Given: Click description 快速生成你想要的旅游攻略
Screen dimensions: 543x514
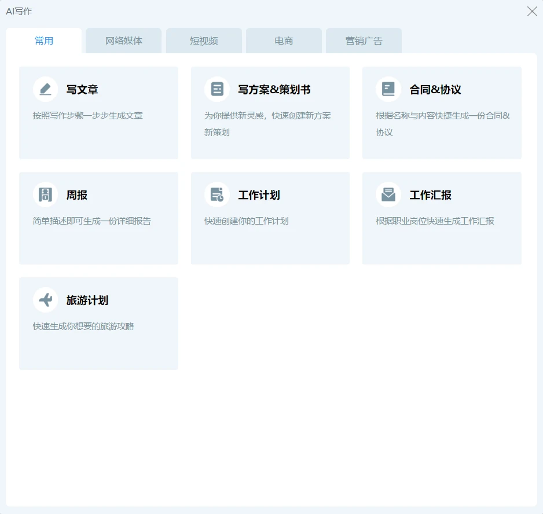Looking at the screenshot, I should click(x=83, y=326).
